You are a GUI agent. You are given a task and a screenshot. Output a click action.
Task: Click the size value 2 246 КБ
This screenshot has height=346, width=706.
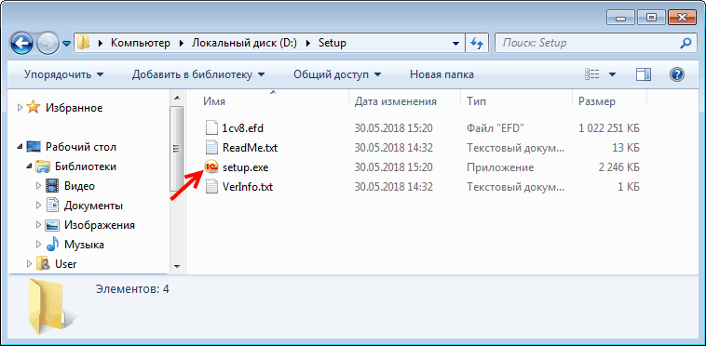click(x=618, y=167)
